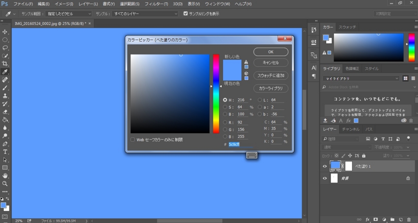This screenshot has height=223, width=418.
Task: Click the lock all layer icon
Action: 364,156
